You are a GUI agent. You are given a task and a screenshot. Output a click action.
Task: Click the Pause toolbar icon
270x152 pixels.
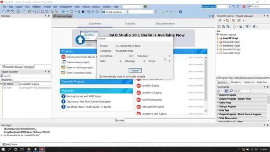click(x=78, y=12)
